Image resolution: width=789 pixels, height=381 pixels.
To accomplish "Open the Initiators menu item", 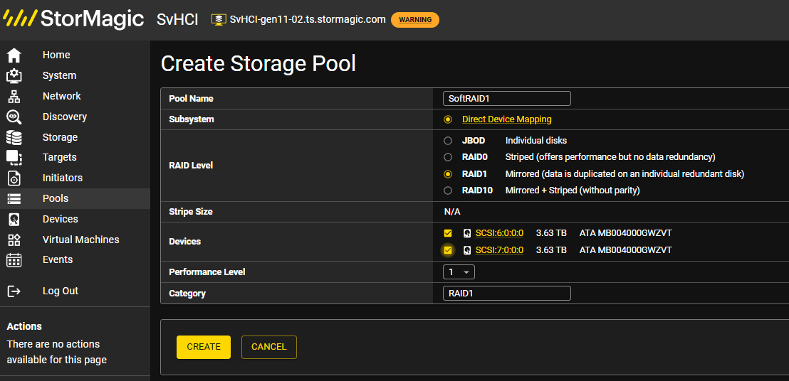I will click(x=63, y=178).
